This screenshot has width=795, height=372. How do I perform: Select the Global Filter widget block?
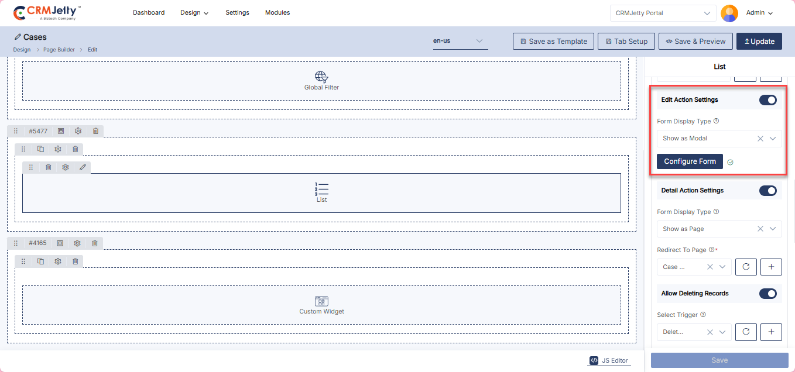coord(321,81)
